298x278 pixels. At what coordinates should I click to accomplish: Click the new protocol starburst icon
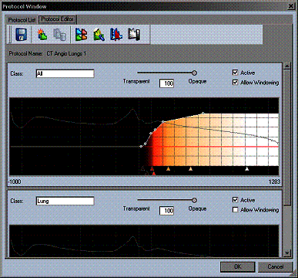[42, 35]
